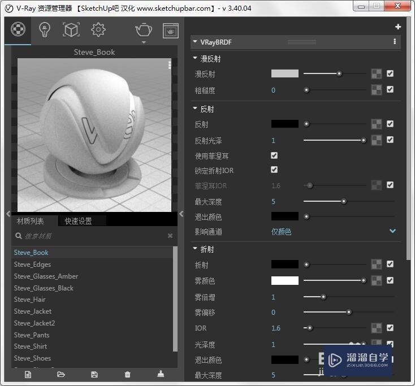Collapse right panel with the middle arrow
Screen dimensions: 415x386
pyautogui.click(x=181, y=214)
